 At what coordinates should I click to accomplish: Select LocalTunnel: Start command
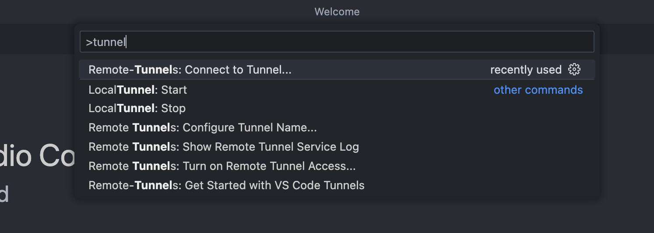(137, 90)
